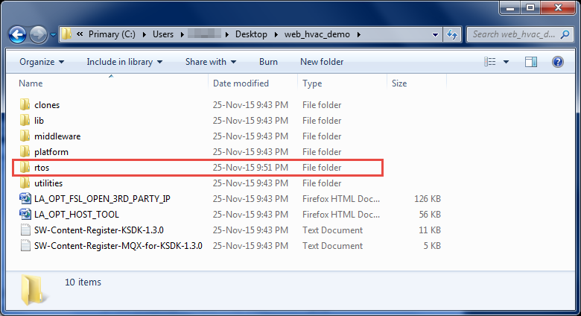Sort by Date modified column

point(241,83)
